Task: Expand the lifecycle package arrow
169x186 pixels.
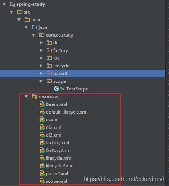Action: pos(41,66)
